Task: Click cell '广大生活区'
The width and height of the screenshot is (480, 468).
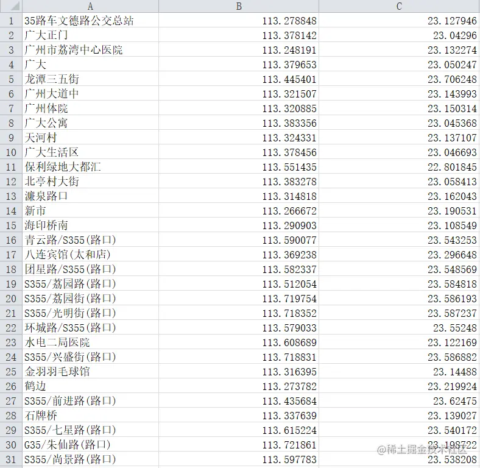Action: click(90, 152)
